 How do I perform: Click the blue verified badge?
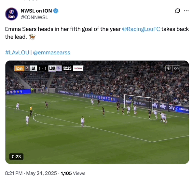56,11
